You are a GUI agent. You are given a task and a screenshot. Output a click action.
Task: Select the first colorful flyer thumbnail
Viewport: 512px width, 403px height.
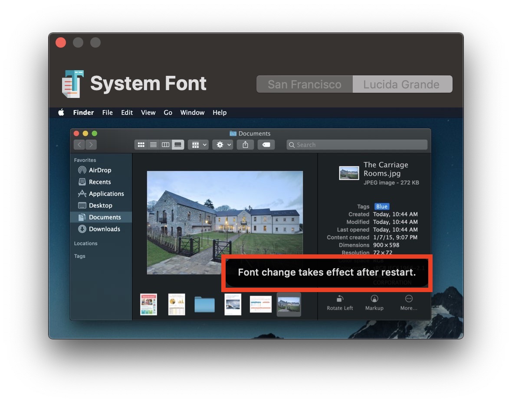click(x=148, y=304)
